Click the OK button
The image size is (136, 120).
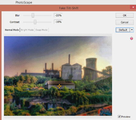click(124, 15)
